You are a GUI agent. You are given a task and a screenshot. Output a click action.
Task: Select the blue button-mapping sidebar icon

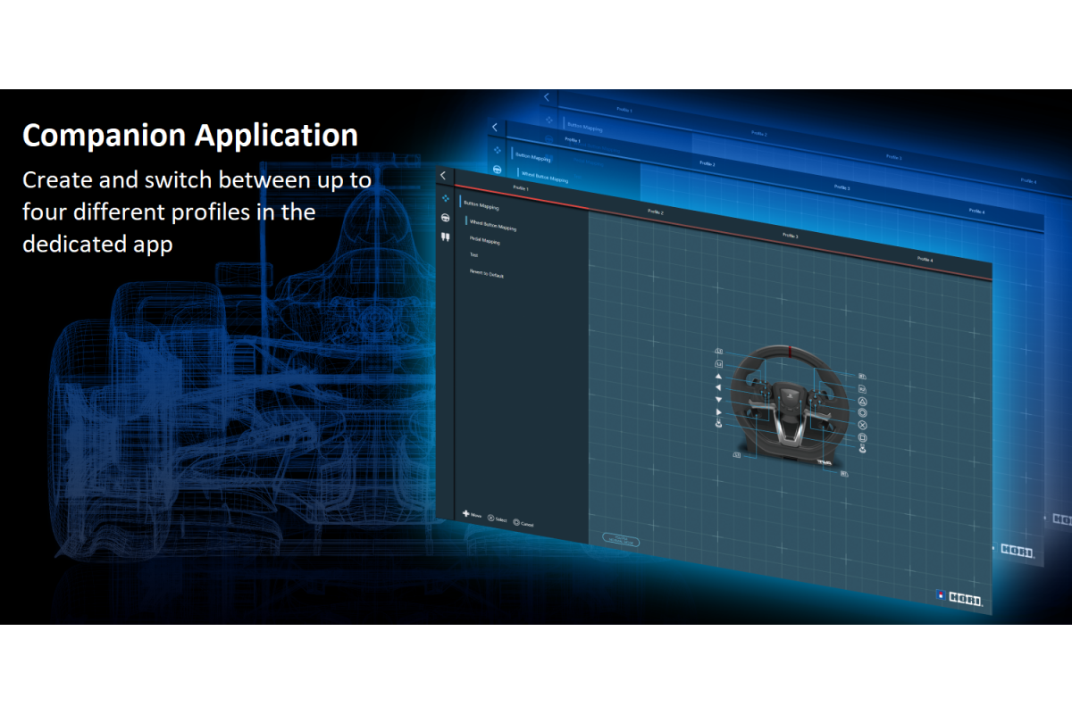444,198
